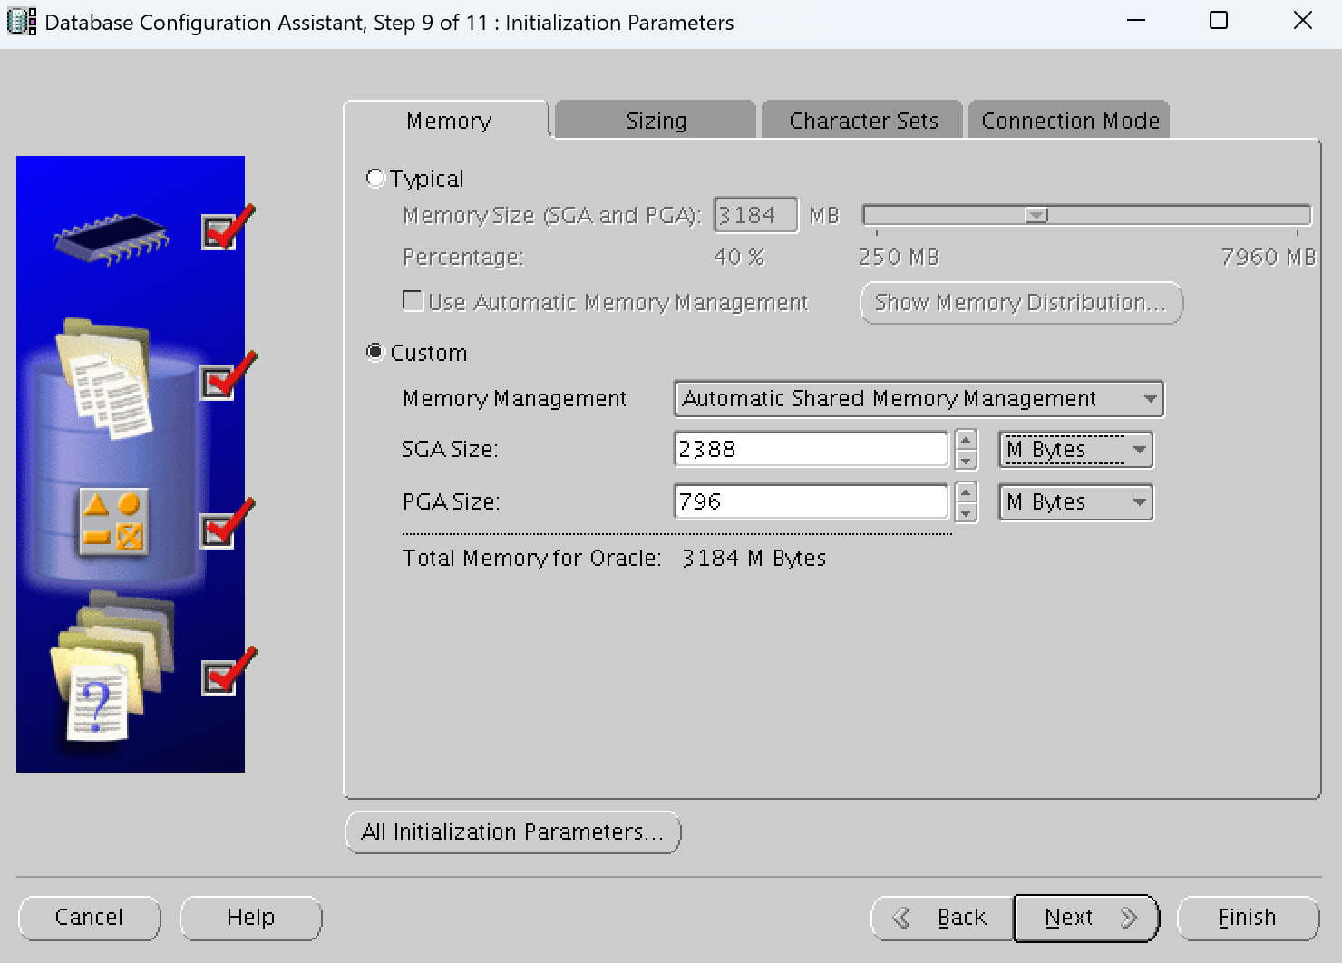
Task: Open the Memory Management dropdown
Action: (x=919, y=398)
